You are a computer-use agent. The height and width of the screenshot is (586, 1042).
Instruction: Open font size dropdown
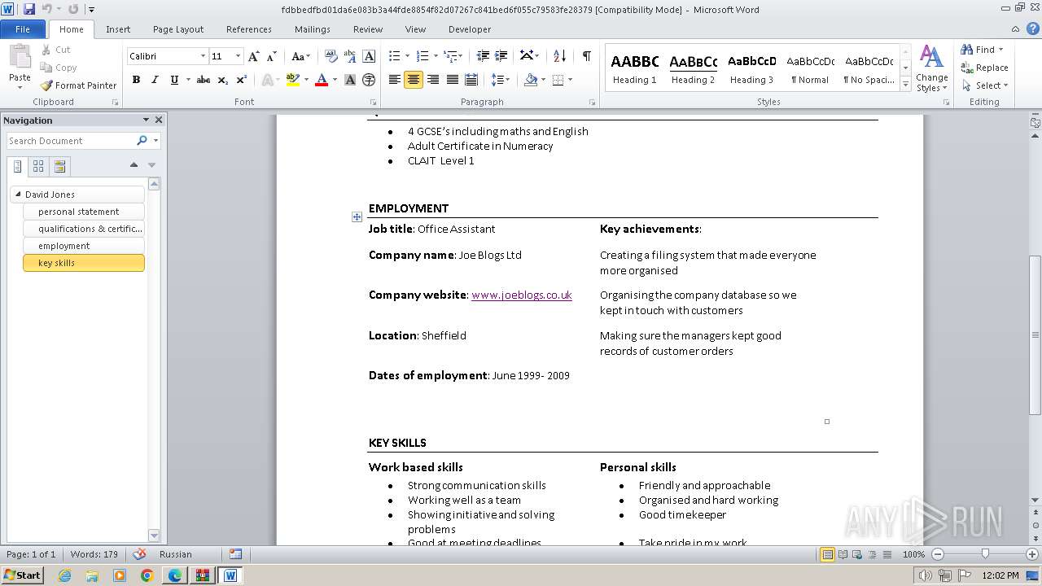pyautogui.click(x=238, y=56)
